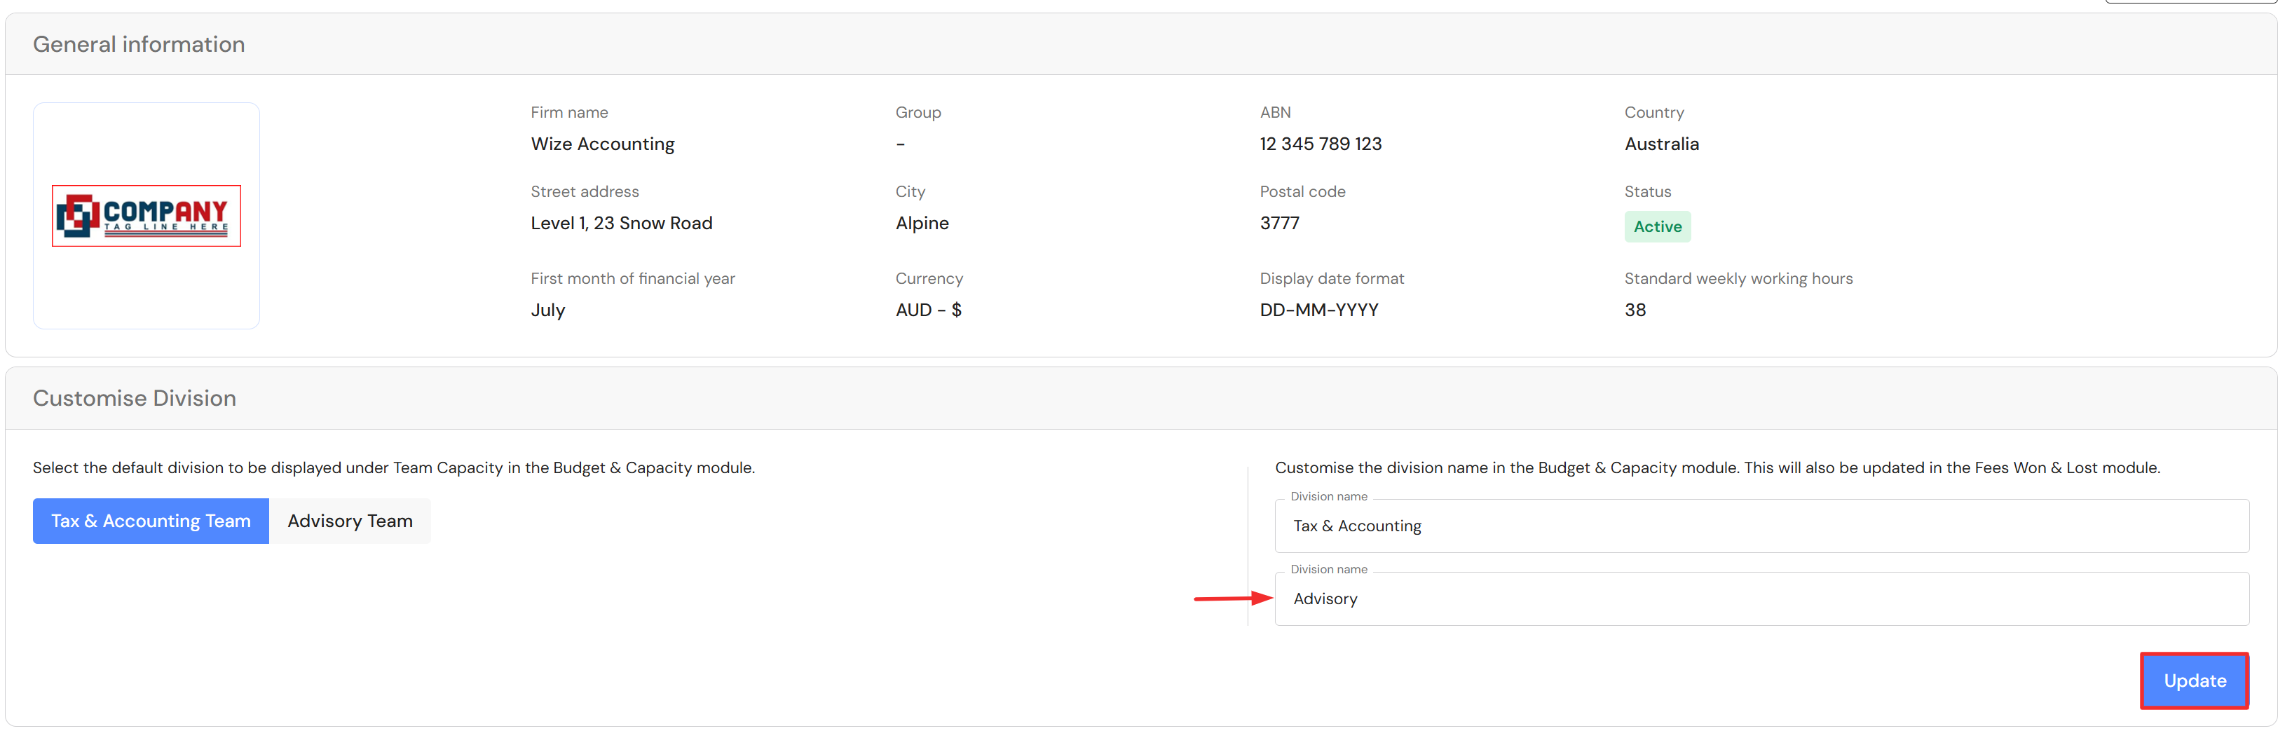Focus the Advisory division name field
Viewport: 2292px width, 752px height.
coord(1761,599)
